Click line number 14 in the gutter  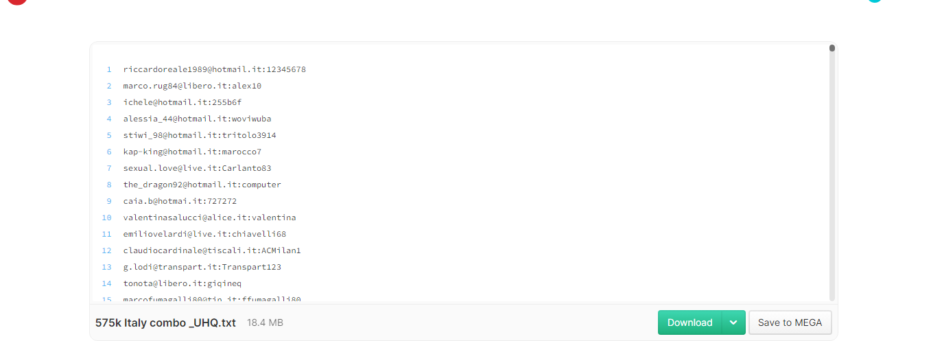(x=106, y=283)
